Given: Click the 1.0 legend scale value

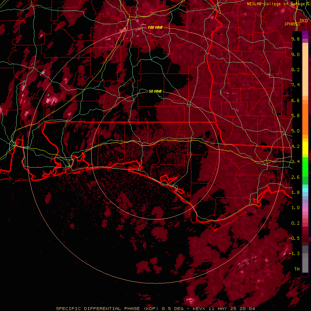Looking at the screenshot, I should tap(295, 208).
